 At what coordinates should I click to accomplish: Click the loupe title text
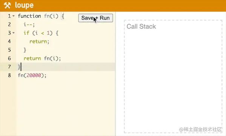pyautogui.click(x=24, y=5)
